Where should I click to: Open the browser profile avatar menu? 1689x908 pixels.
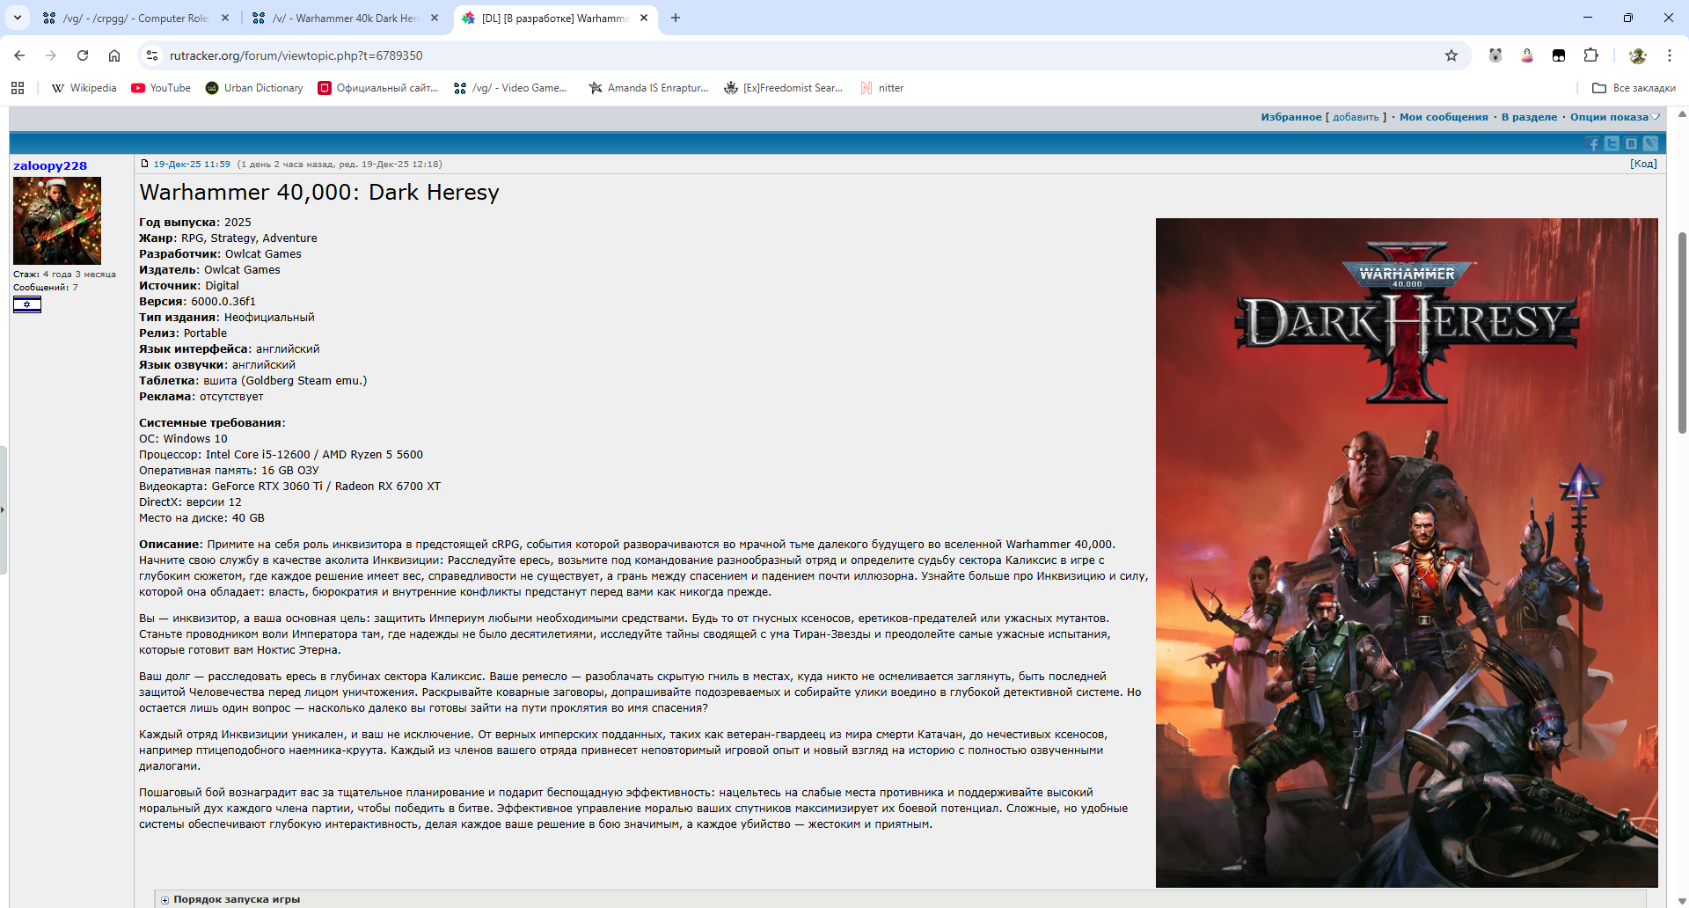(x=1637, y=55)
